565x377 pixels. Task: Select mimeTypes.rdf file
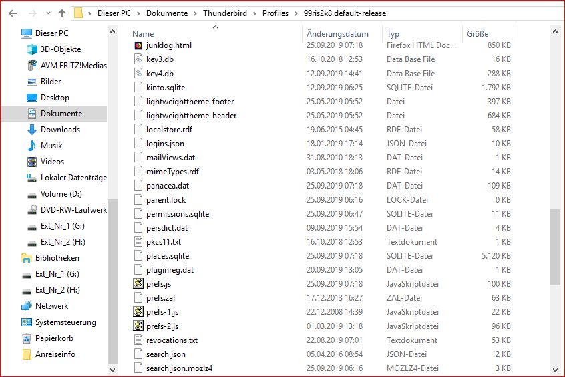(x=172, y=172)
